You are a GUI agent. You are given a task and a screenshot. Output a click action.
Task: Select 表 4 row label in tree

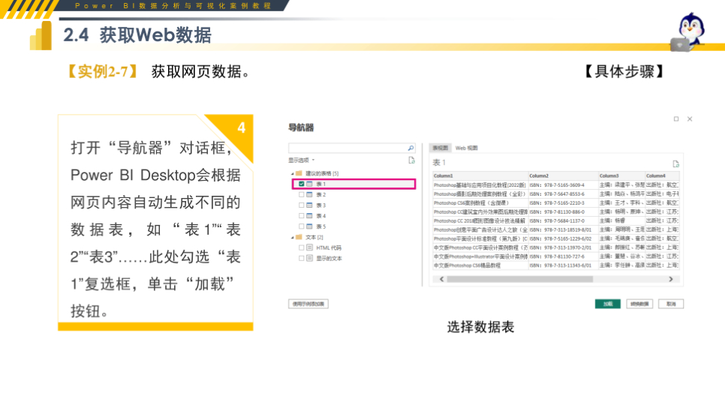[321, 216]
